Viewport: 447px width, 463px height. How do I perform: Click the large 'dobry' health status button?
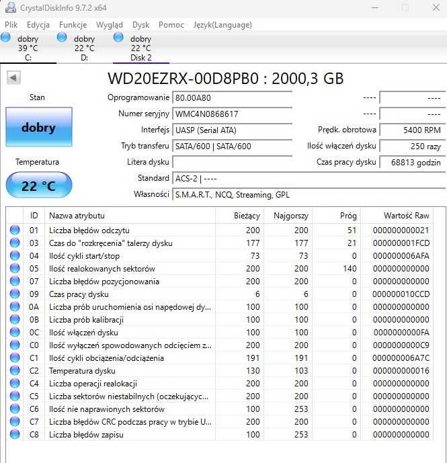click(39, 127)
